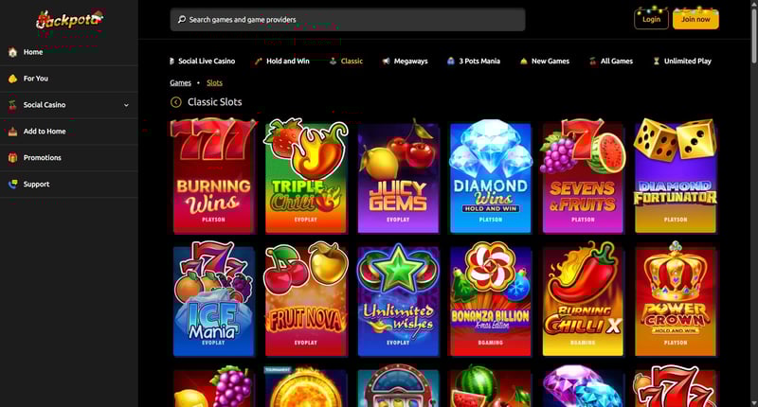758x407 pixels.
Task: Click the Home house icon in sidebar
Action: (x=13, y=52)
